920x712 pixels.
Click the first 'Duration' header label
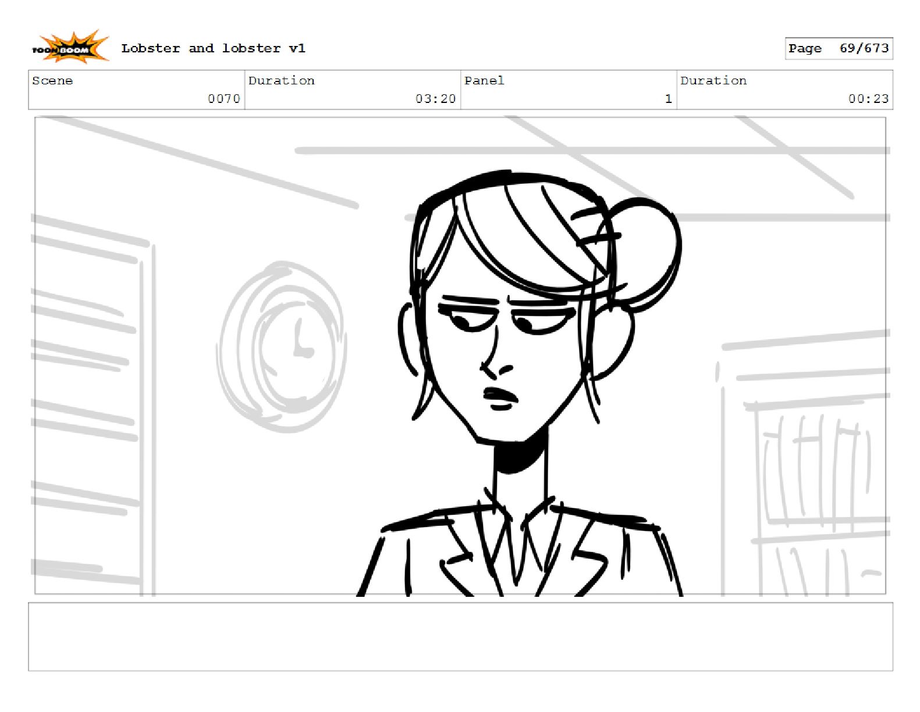point(281,81)
